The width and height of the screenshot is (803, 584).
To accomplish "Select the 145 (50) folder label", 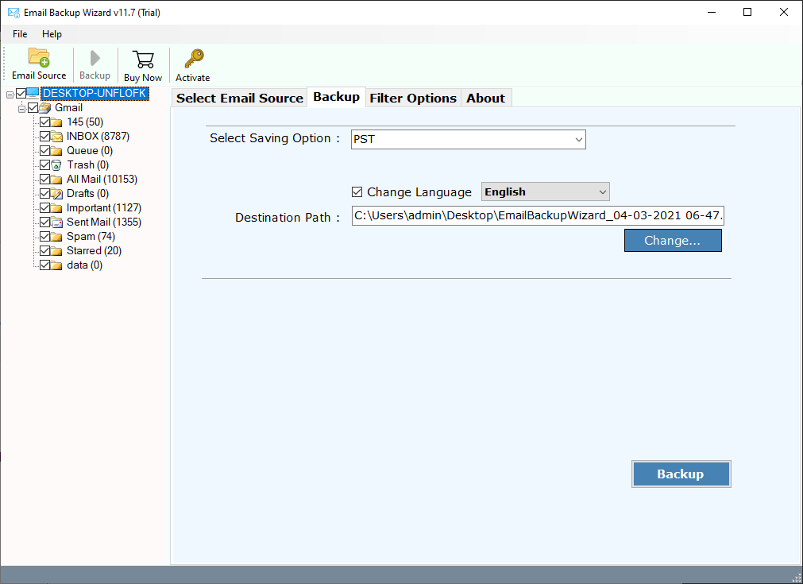I will (85, 122).
